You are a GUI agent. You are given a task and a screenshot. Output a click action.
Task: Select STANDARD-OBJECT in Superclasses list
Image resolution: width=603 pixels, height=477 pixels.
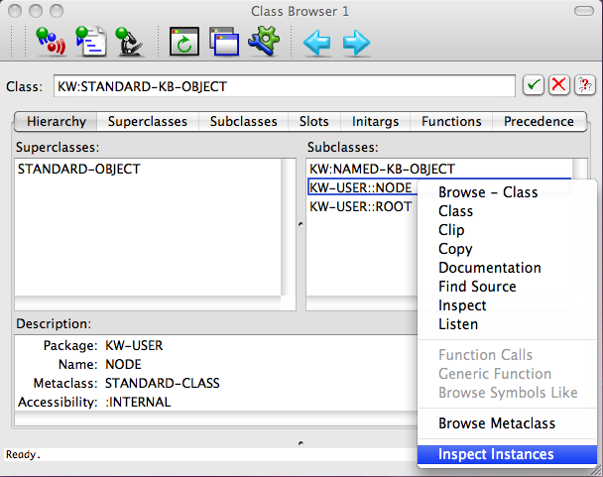coord(79,170)
